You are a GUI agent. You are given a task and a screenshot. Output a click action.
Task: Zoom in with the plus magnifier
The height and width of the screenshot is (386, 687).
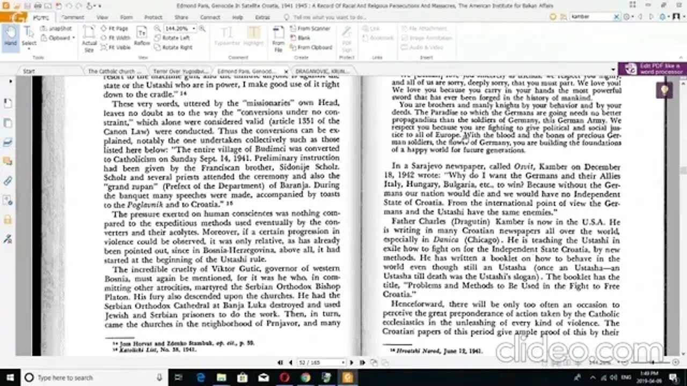[x=202, y=28]
